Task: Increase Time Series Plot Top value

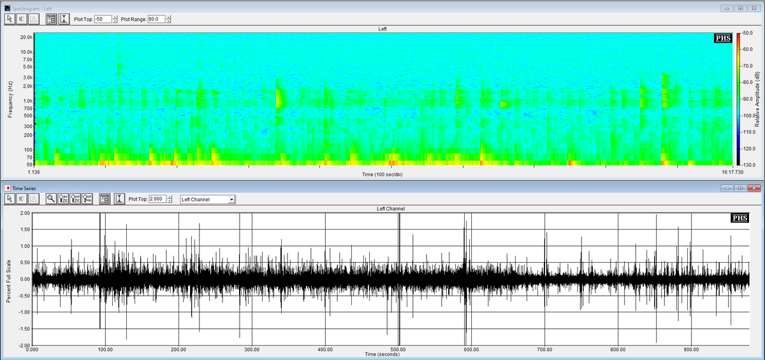Action: (169, 197)
